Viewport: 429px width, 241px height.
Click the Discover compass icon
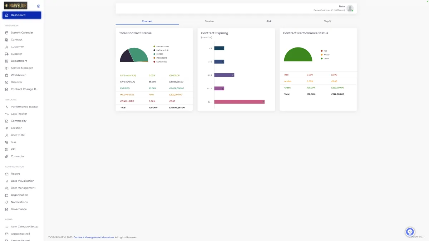point(7,82)
